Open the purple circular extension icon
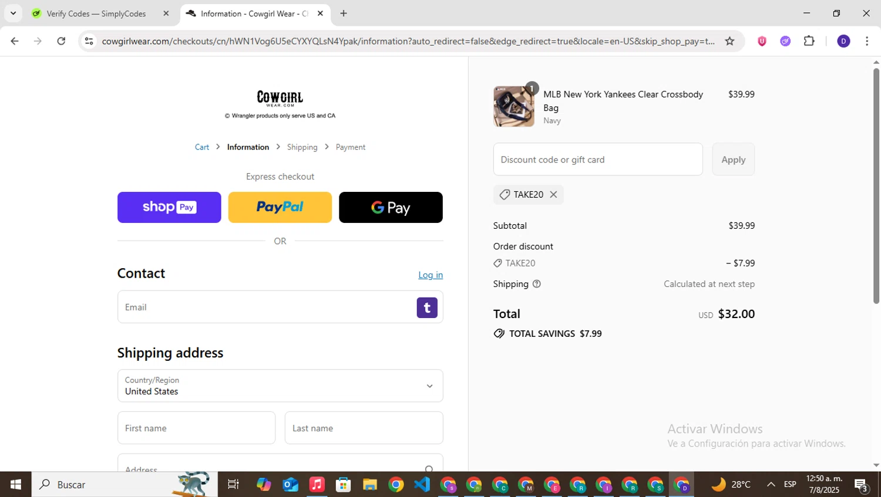 [785, 41]
